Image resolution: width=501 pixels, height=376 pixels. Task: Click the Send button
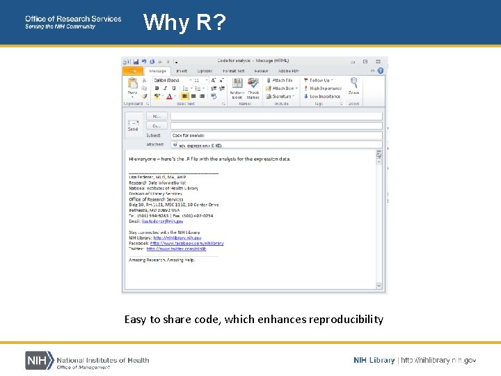pos(133,125)
